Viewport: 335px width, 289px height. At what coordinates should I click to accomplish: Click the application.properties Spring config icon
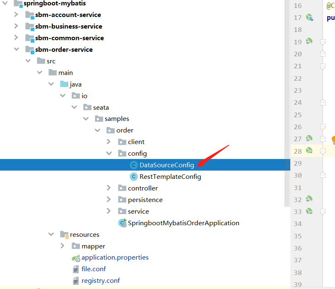[x=76, y=258]
